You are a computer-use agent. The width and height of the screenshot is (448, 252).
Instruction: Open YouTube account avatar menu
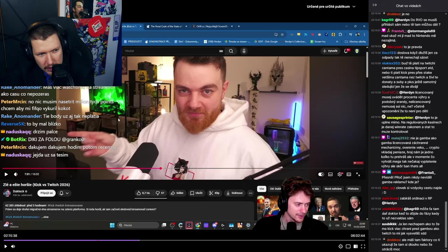pos(357,51)
